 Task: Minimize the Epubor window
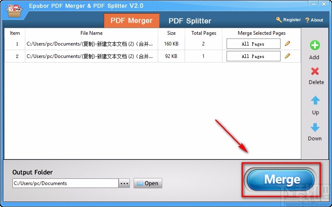[314, 4]
